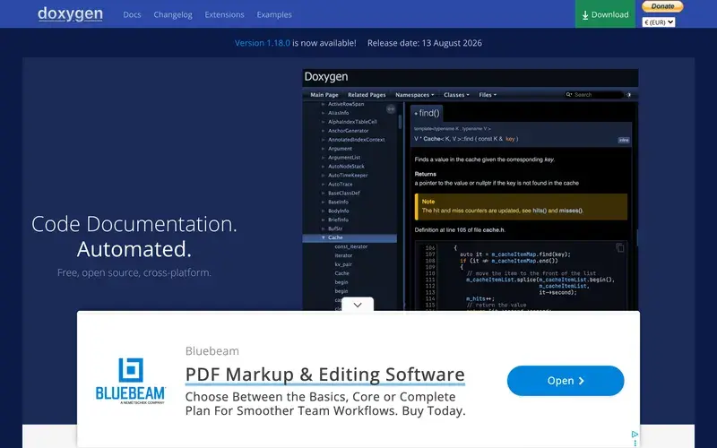Click the find() member heading
Screen dimensions: 717x448
point(427,113)
